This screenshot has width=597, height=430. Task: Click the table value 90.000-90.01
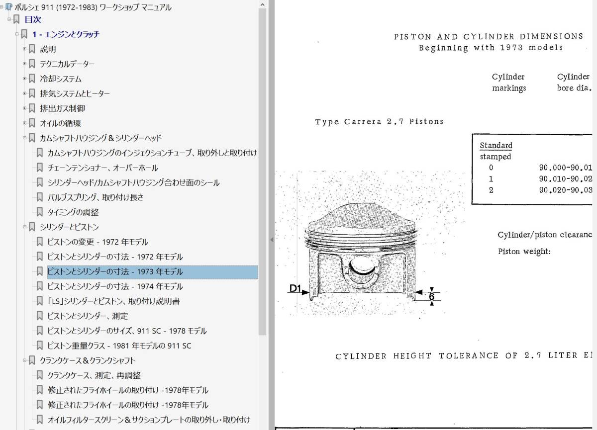tap(566, 168)
